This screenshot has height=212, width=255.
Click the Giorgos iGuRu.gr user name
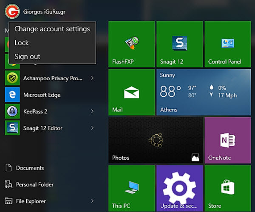pyautogui.click(x=44, y=12)
